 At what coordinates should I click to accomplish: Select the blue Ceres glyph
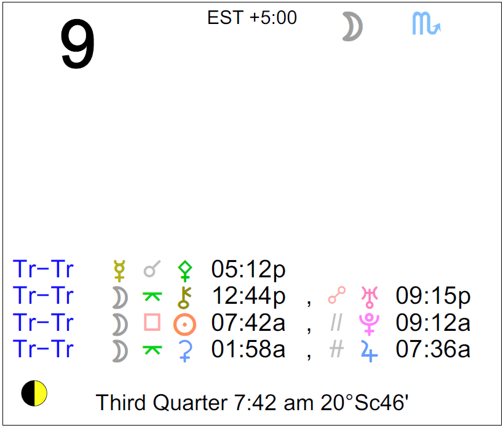pos(184,351)
